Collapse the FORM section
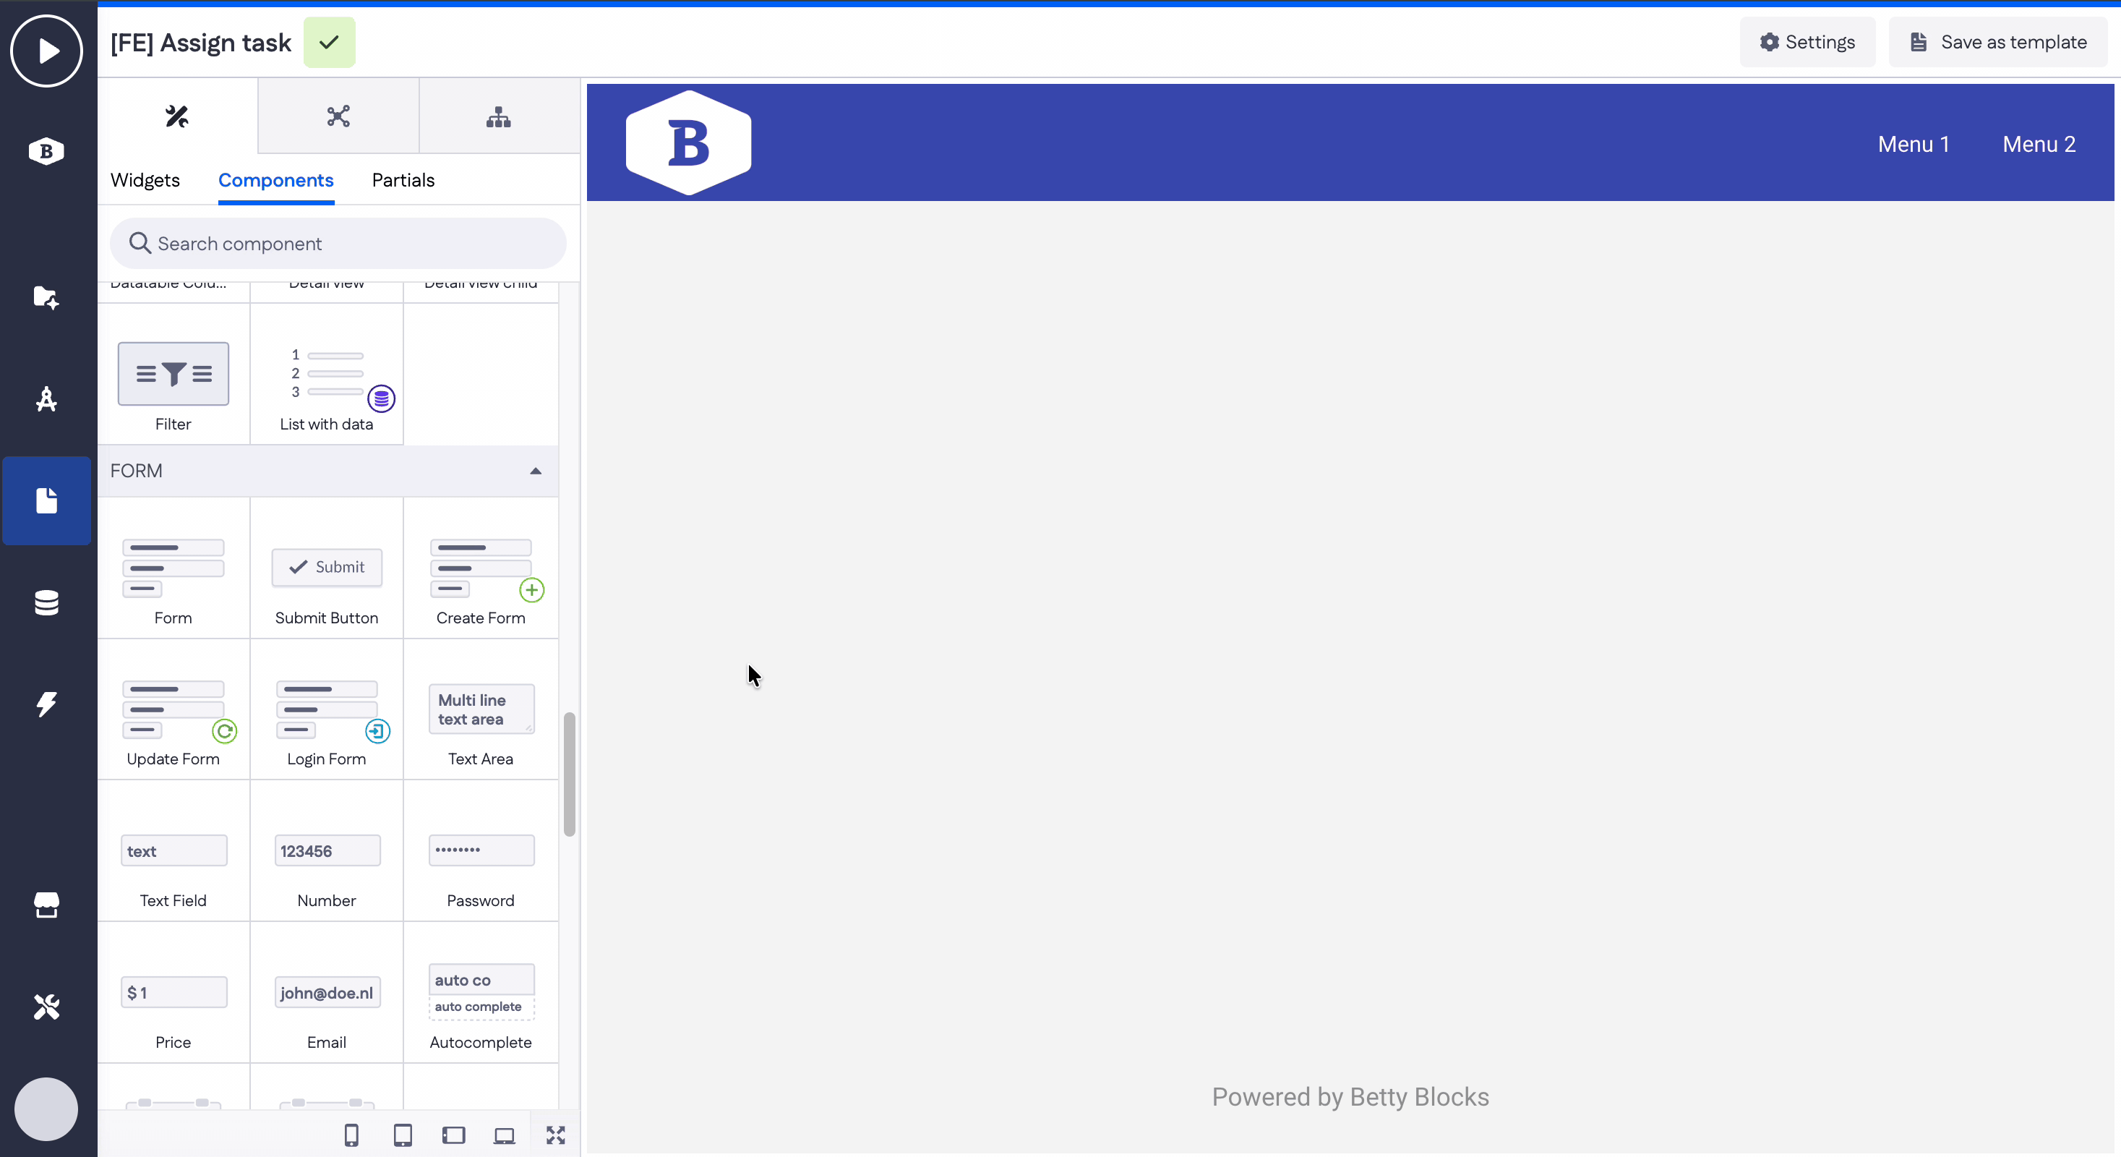Image resolution: width=2121 pixels, height=1157 pixels. tap(535, 471)
